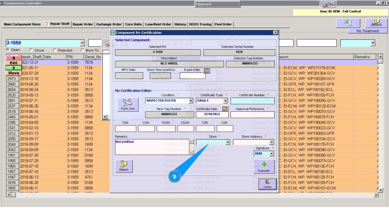
Task: Open the Certificate Date calendar picker
Action: click(225, 108)
